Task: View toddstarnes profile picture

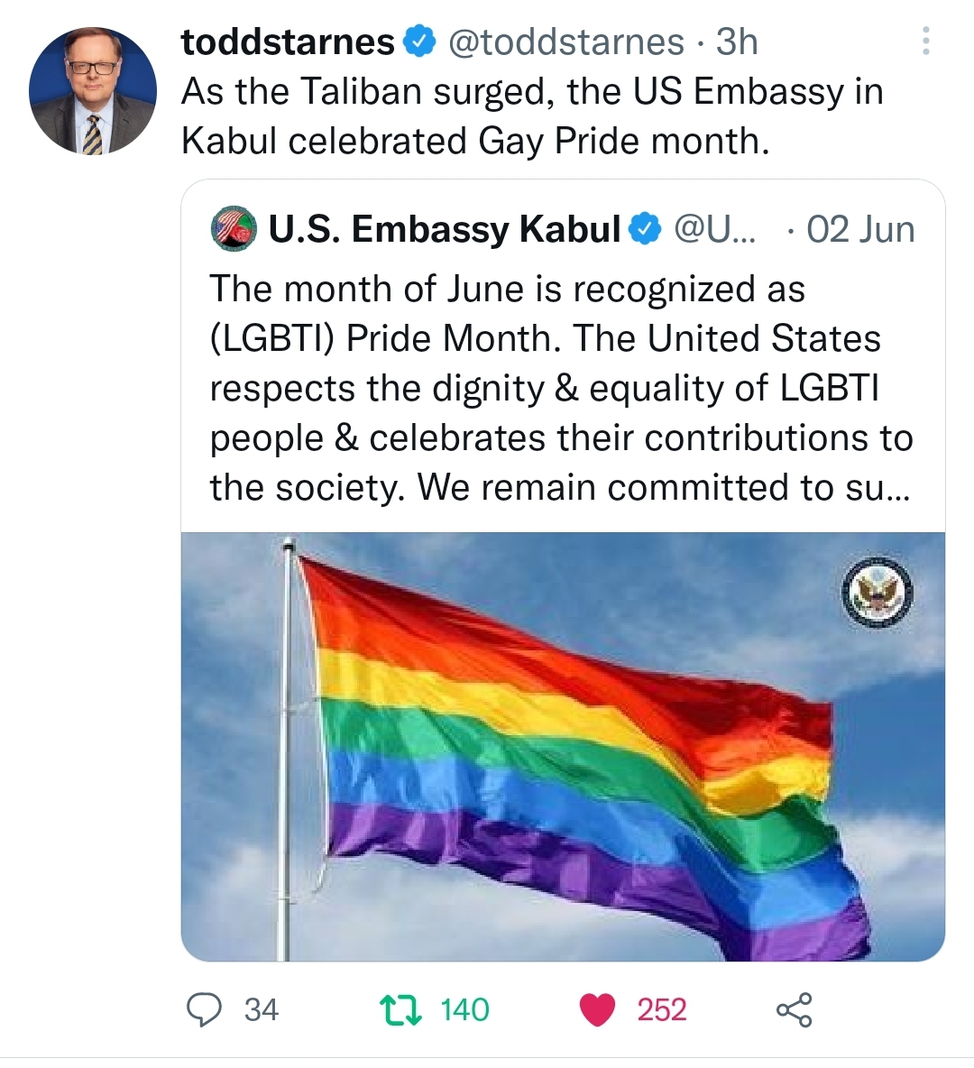Action: coord(93,90)
